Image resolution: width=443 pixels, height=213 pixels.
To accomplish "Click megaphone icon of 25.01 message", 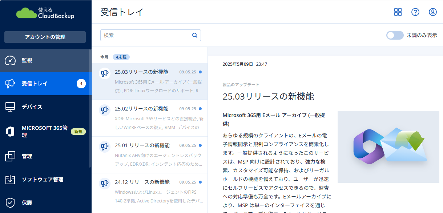I will (105, 146).
